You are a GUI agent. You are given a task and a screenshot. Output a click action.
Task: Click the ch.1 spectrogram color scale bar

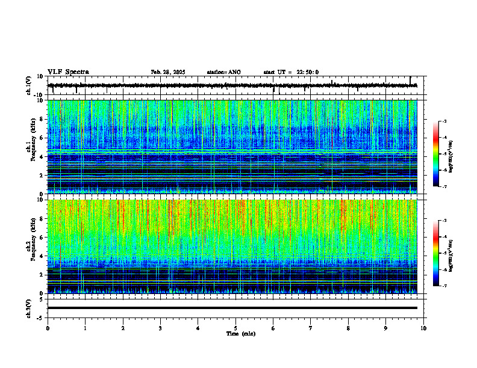tap(435, 154)
